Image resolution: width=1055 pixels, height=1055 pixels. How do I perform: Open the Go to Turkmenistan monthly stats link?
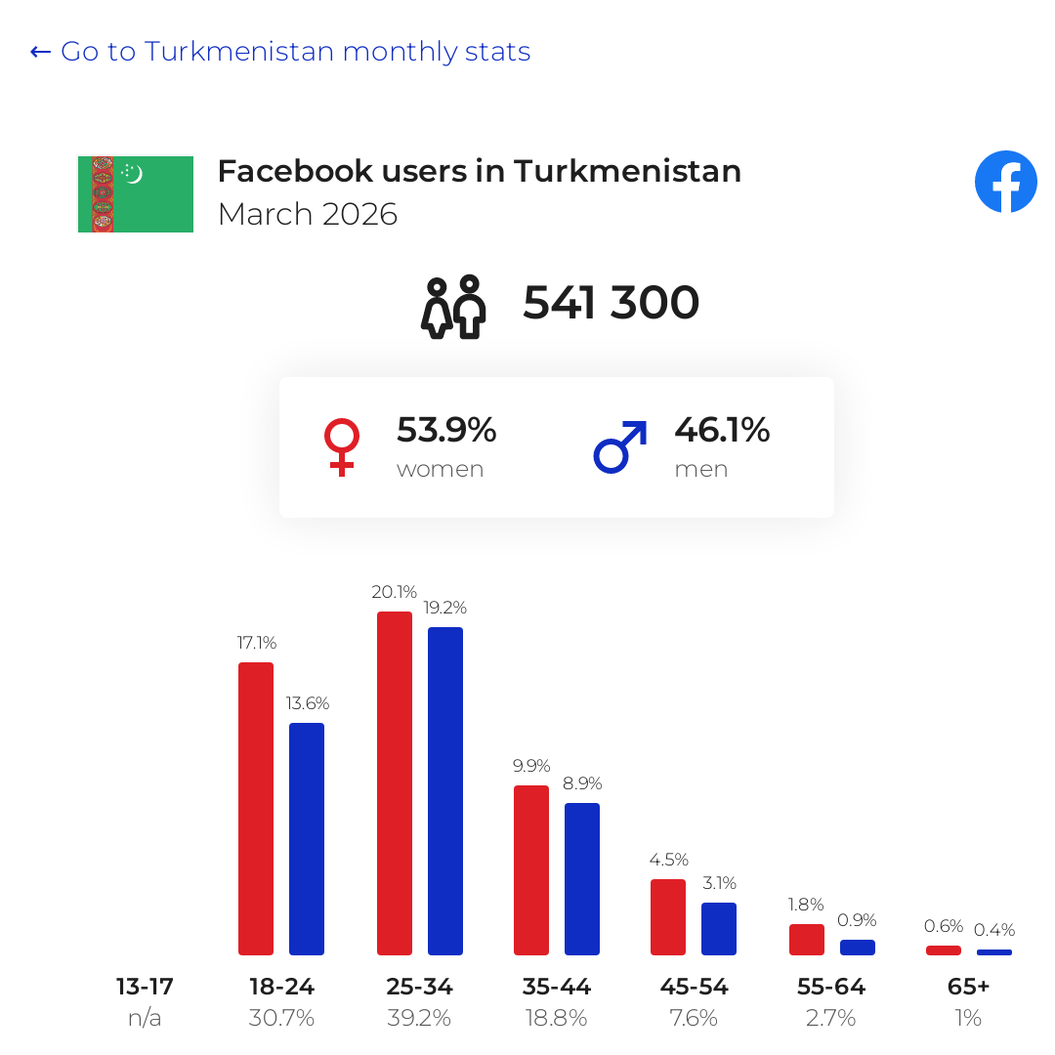(x=280, y=51)
